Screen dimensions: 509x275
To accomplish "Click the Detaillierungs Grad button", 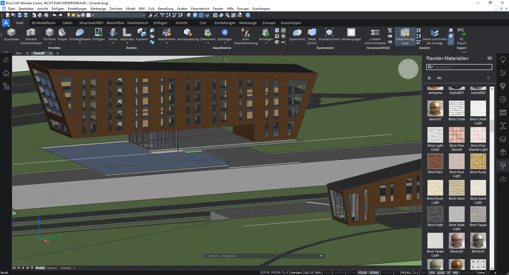I will click(405, 36).
